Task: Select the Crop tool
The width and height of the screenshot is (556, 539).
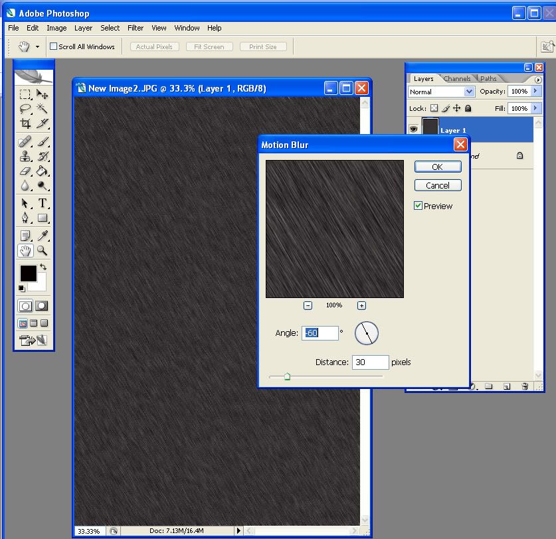Action: point(25,123)
